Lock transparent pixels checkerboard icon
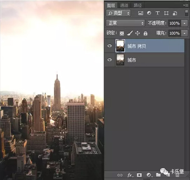 (122, 33)
